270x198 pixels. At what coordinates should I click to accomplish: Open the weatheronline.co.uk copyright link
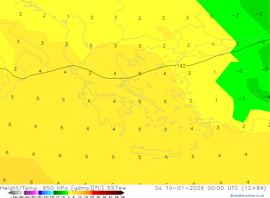point(247,196)
